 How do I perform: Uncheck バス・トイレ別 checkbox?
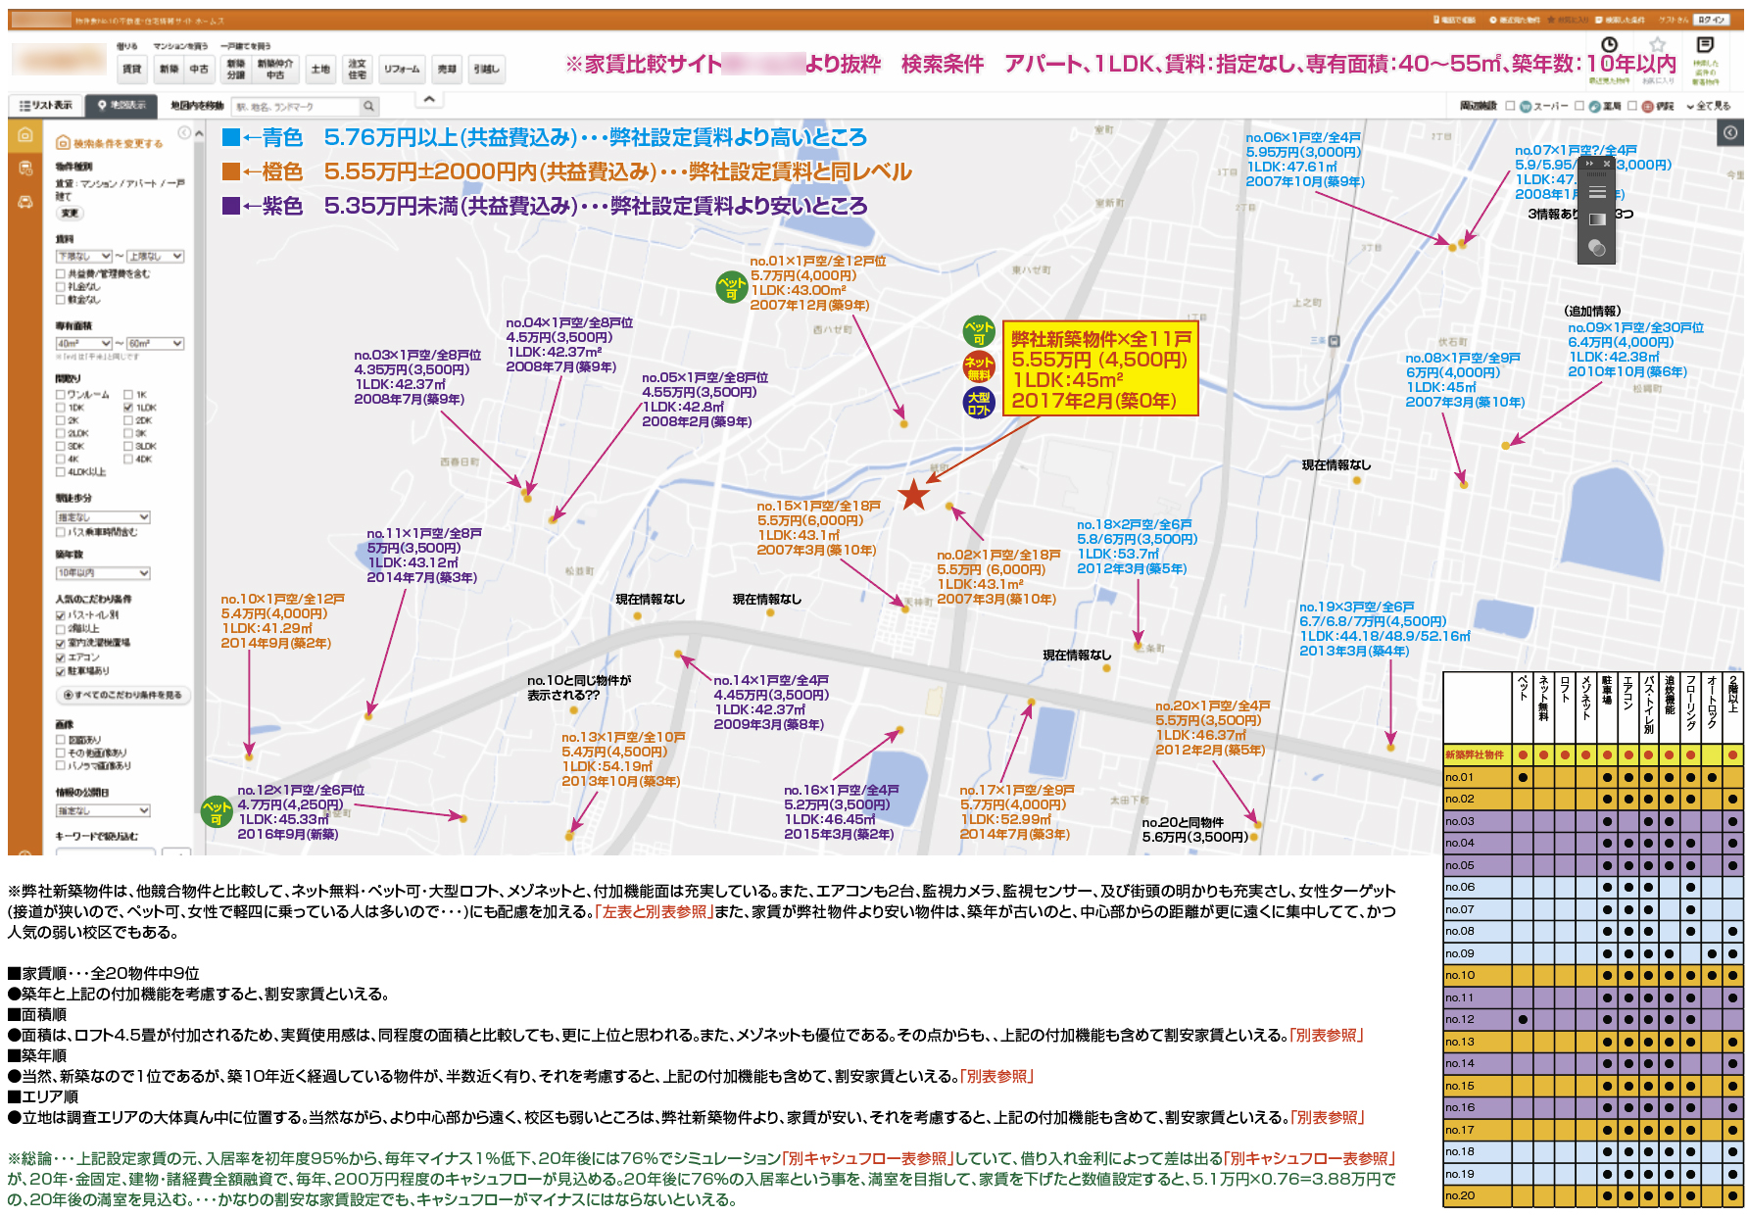[x=61, y=615]
